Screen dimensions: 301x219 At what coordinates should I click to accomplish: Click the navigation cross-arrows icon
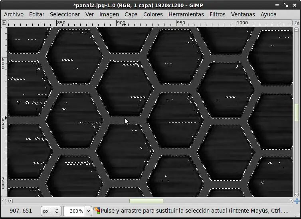click(x=297, y=201)
